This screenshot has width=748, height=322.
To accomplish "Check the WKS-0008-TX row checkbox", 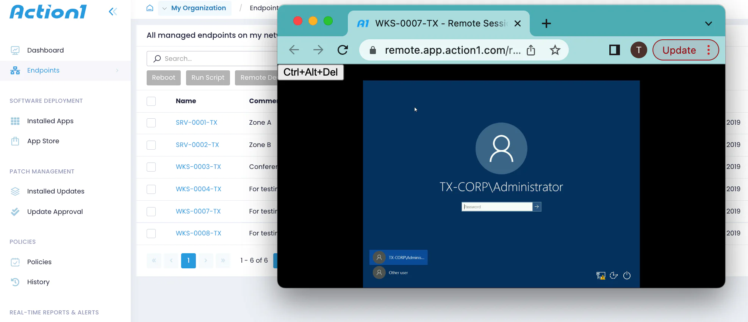I will (151, 234).
